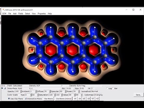Screen dimensions: 144x108
Task: Open the Isosurface: Multi dropdown
Action: coord(18,88)
